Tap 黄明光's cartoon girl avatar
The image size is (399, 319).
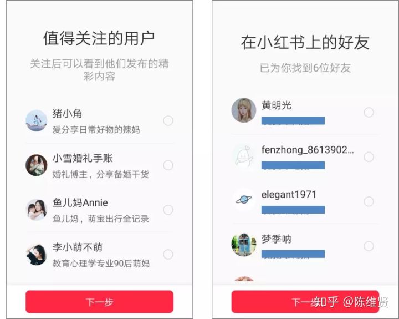pos(244,110)
